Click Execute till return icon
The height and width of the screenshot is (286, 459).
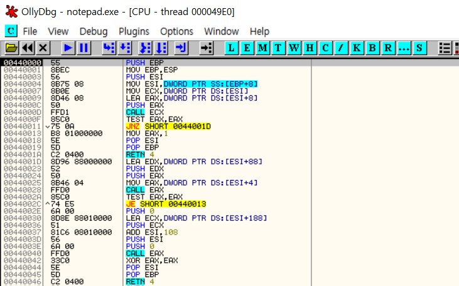click(181, 48)
